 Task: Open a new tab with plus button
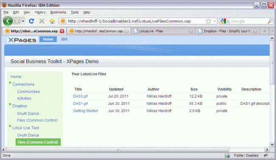click(265, 31)
